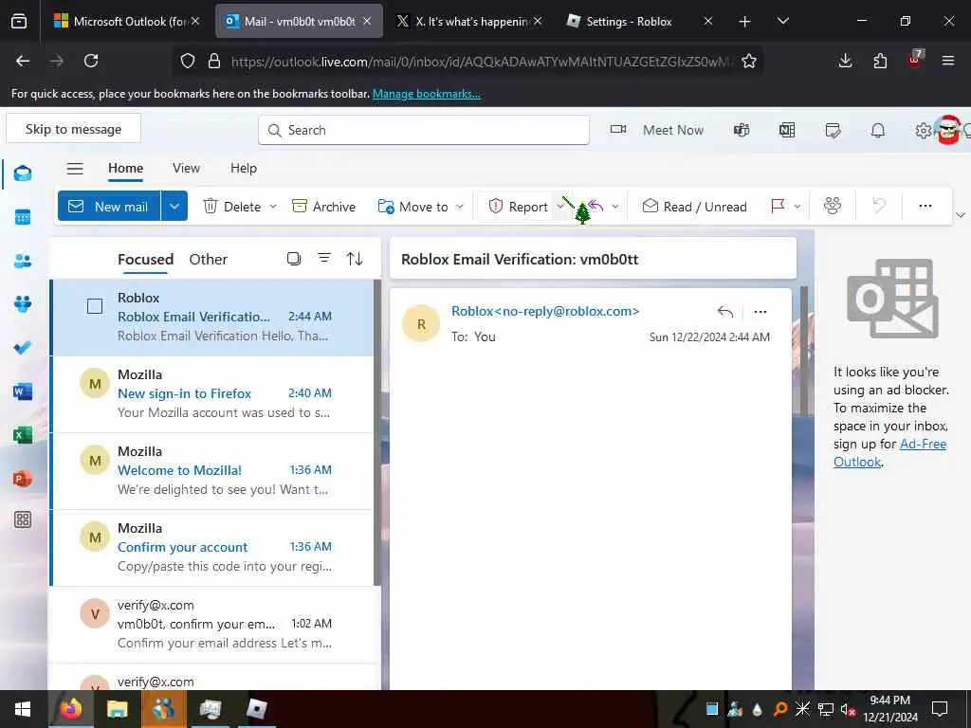
Task: Select the Other inbox tab
Action: point(208,259)
